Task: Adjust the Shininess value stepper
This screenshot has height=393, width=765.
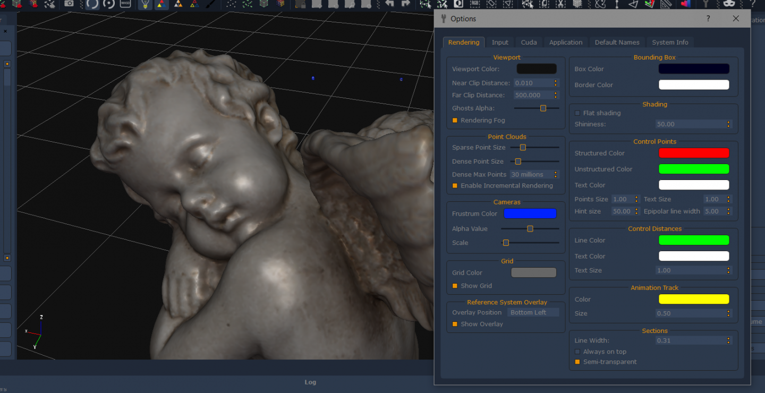Action: click(x=728, y=124)
